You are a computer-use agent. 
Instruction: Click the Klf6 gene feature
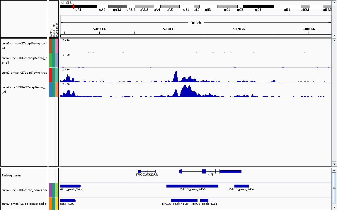(x=210, y=171)
